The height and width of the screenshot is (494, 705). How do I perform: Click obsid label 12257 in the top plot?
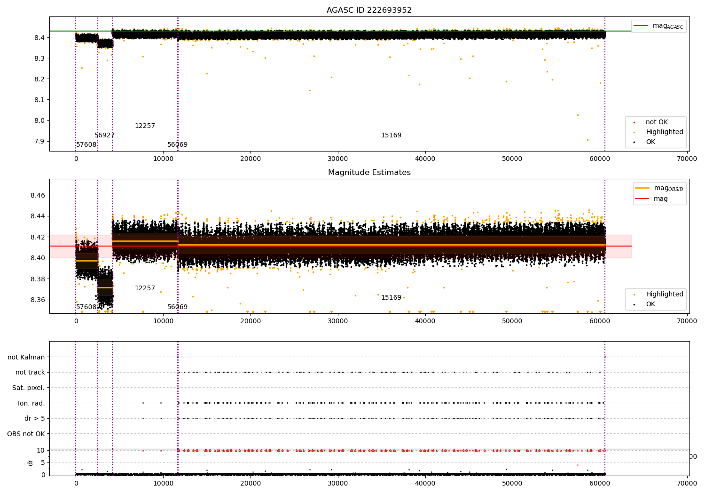[x=145, y=126]
